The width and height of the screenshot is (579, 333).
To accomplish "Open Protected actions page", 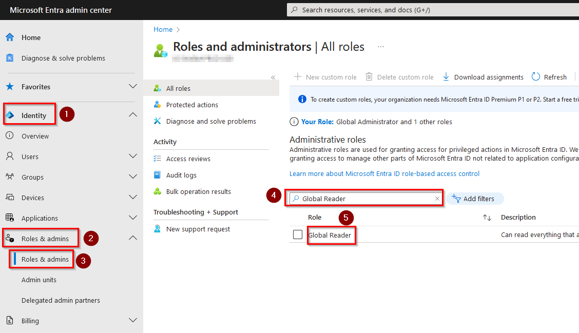I will [192, 105].
